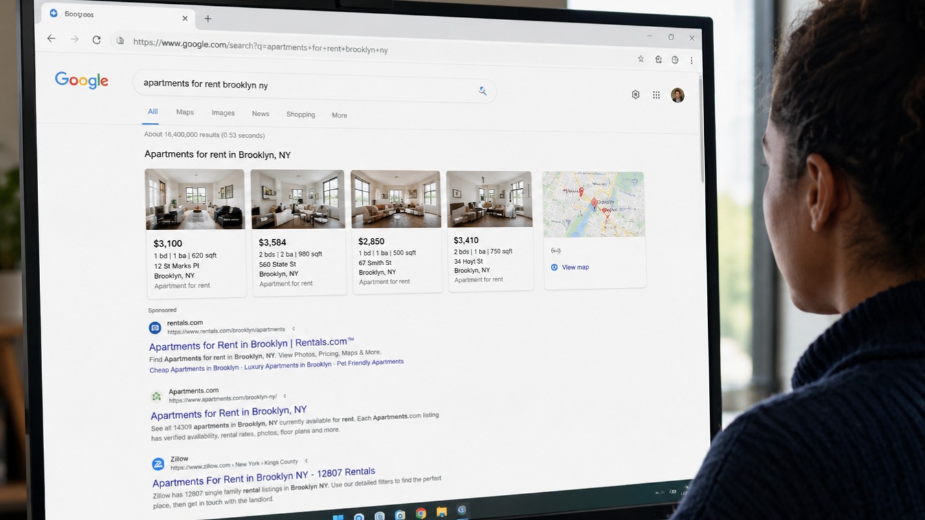Open the Google apps grid
The image size is (925, 520).
(656, 95)
